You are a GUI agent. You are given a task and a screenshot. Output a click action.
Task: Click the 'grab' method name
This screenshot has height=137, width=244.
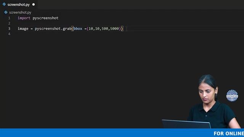click(x=67, y=29)
